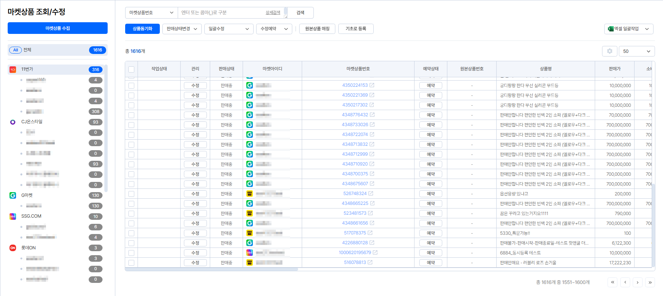Open external link icon beside product 4350224153
The width and height of the screenshot is (663, 296).
point(372,85)
